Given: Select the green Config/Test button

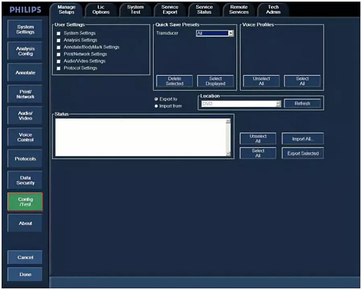Looking at the screenshot, I should [25, 202].
